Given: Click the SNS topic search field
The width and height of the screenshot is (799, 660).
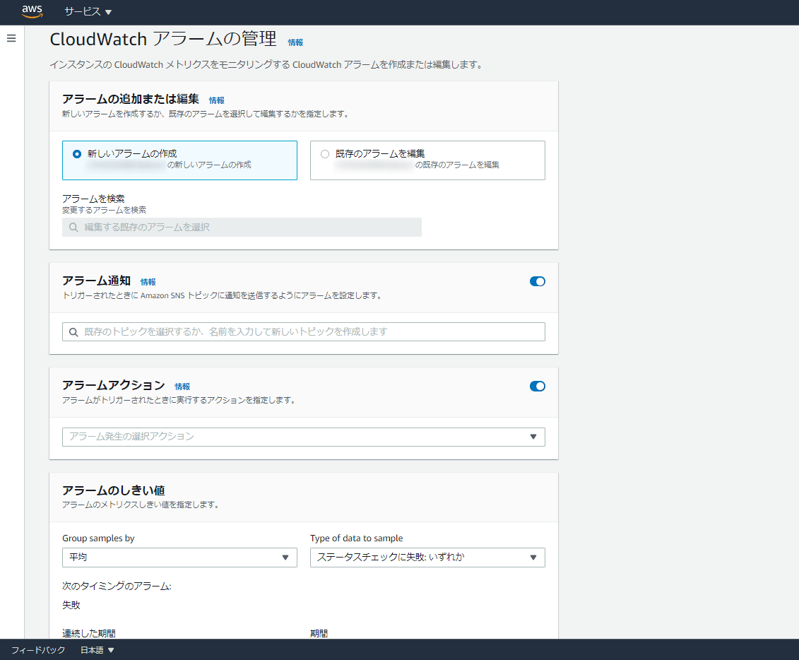Looking at the screenshot, I should [x=304, y=332].
